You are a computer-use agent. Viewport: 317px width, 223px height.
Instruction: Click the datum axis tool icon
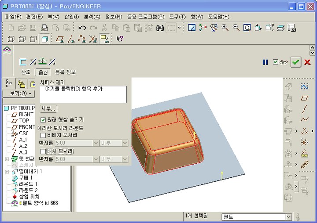[304, 109]
